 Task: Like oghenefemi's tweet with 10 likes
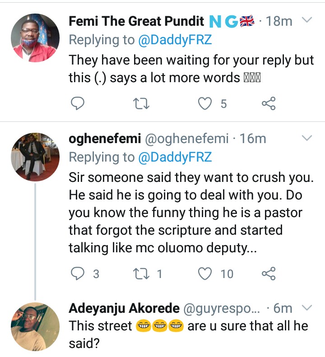206,274
